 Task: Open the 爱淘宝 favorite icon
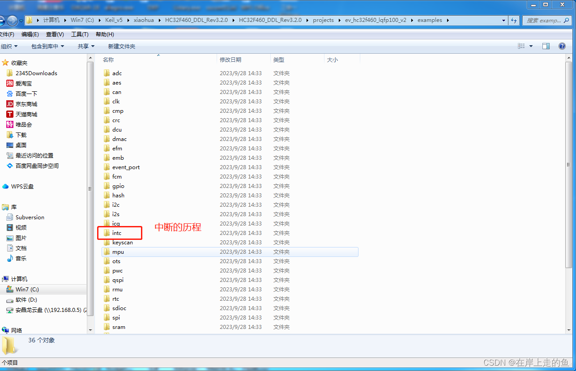pyautogui.click(x=10, y=83)
